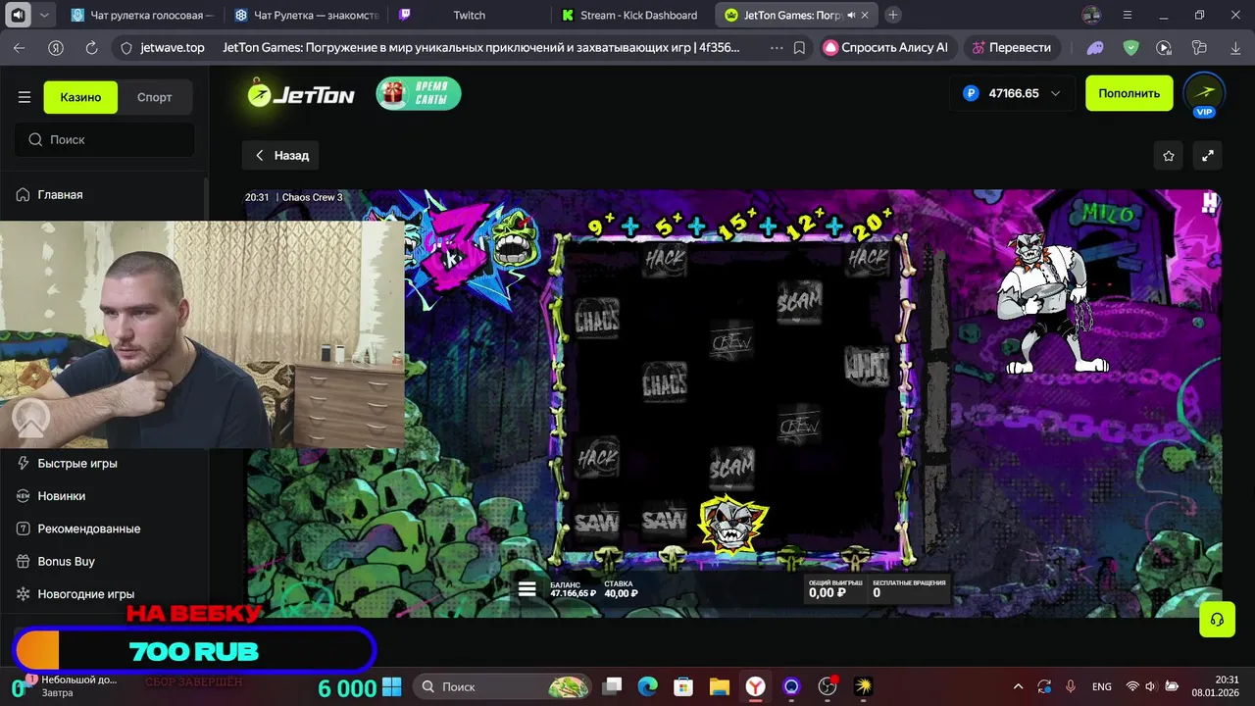The height and width of the screenshot is (706, 1255).
Task: Click the JetTon logo
Action: click(x=301, y=94)
